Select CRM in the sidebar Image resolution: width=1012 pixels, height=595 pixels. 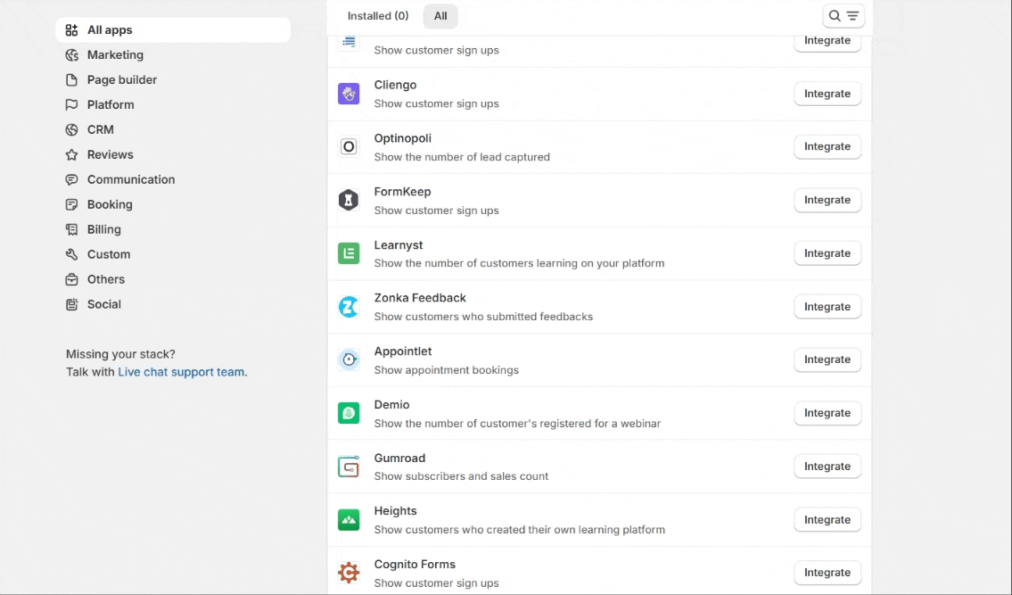click(x=100, y=130)
